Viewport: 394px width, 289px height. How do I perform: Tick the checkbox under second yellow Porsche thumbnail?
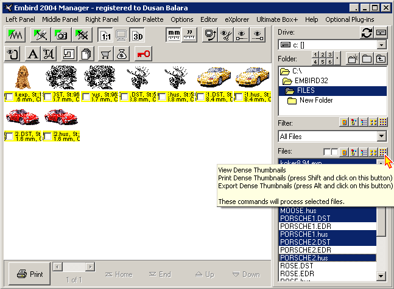tap(239, 97)
